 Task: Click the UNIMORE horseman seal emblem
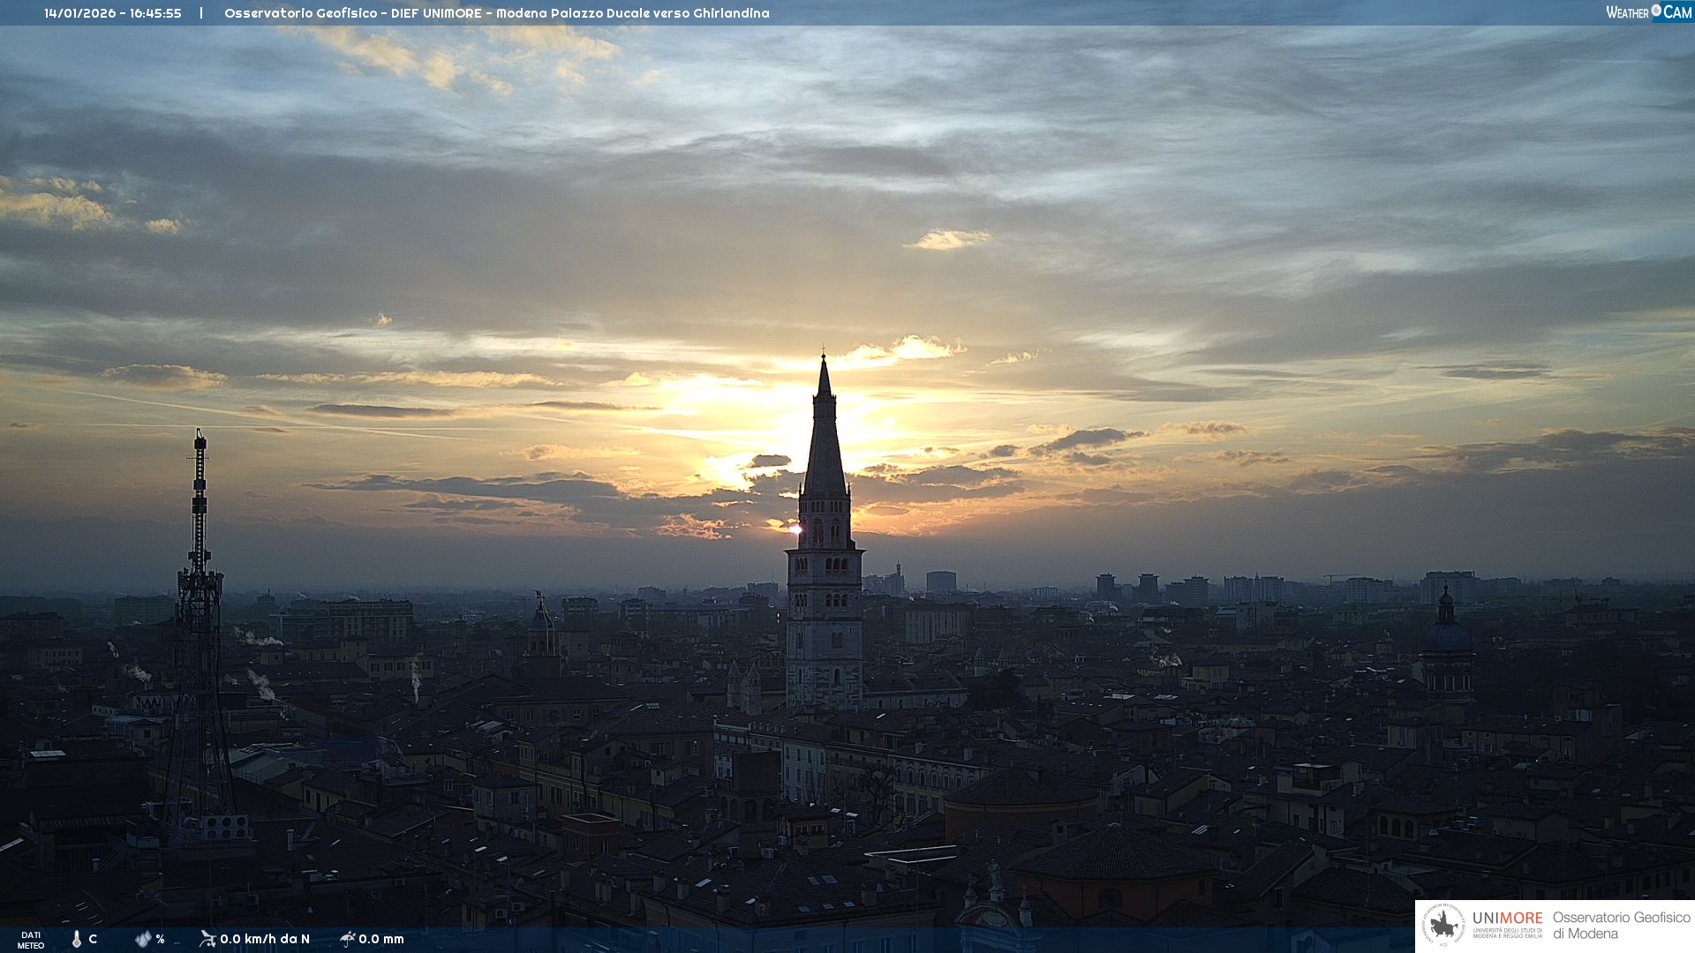point(1443,926)
